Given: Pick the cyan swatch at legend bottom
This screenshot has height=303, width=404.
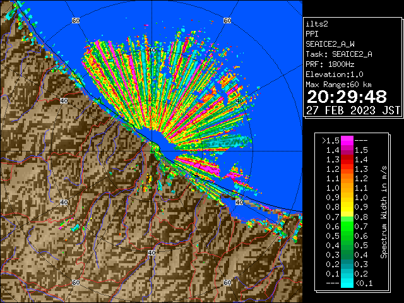Looking at the screenshot, I should coord(347,283).
